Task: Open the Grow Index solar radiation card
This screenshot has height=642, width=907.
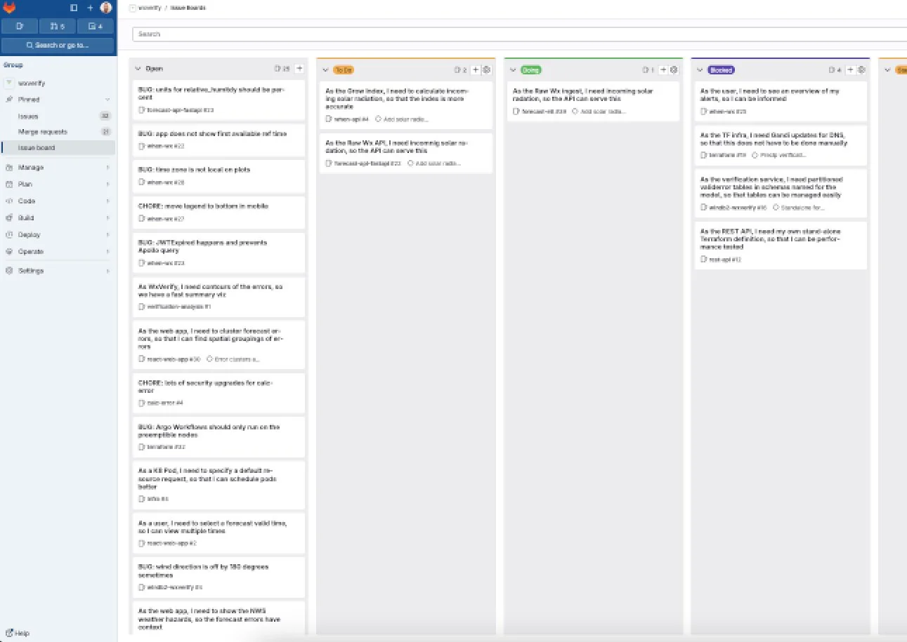Action: pyautogui.click(x=406, y=105)
